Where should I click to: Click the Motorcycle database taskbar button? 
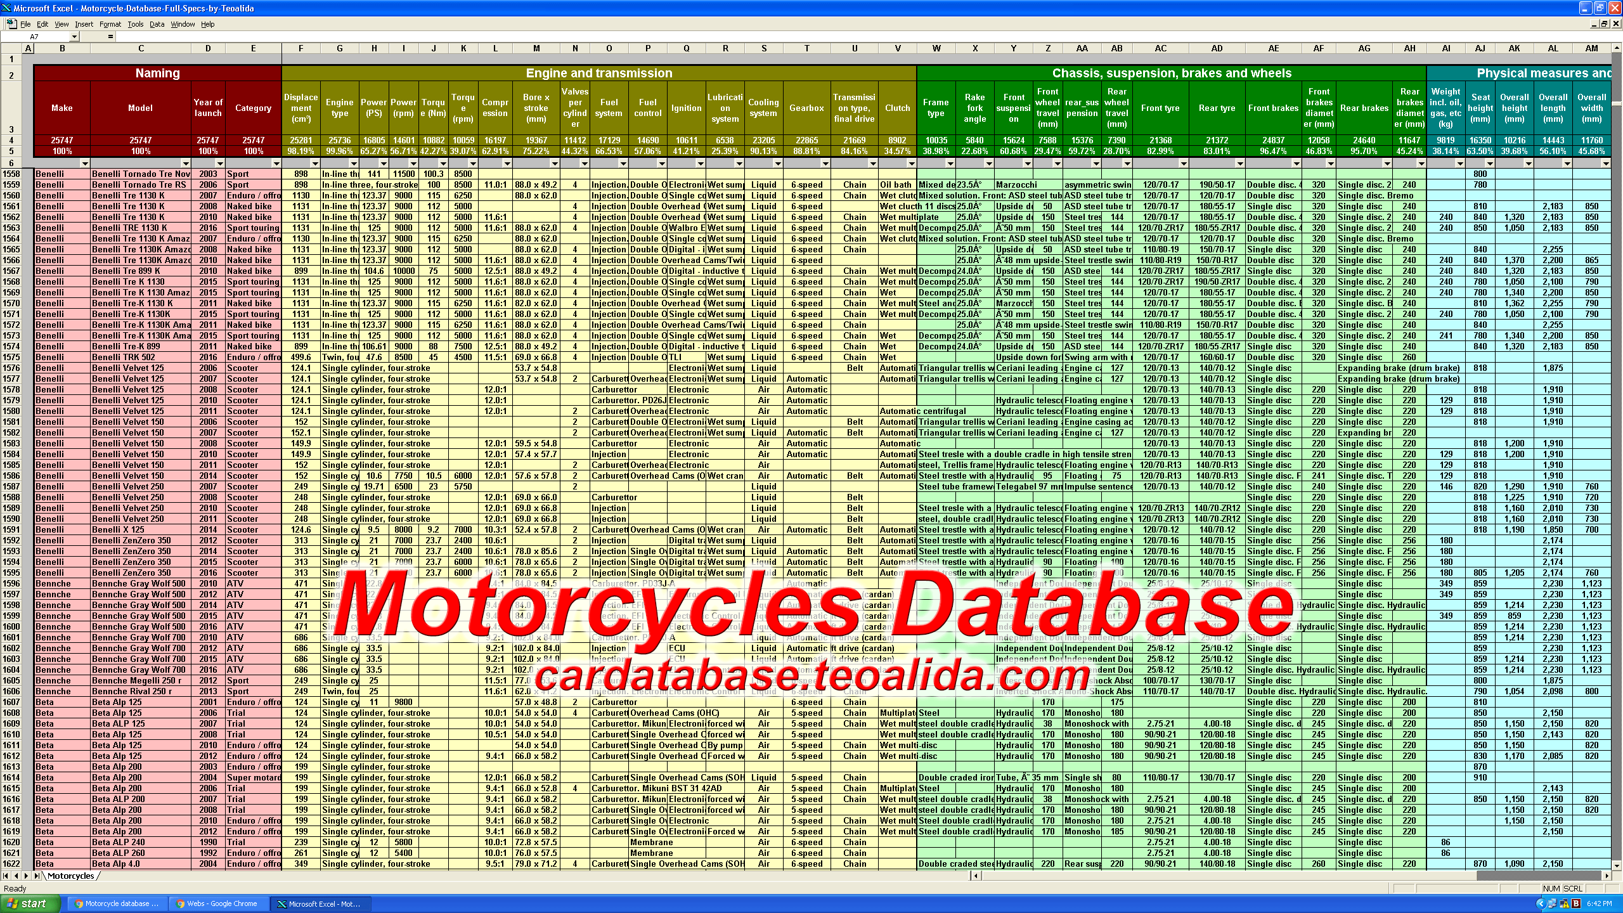(x=117, y=903)
